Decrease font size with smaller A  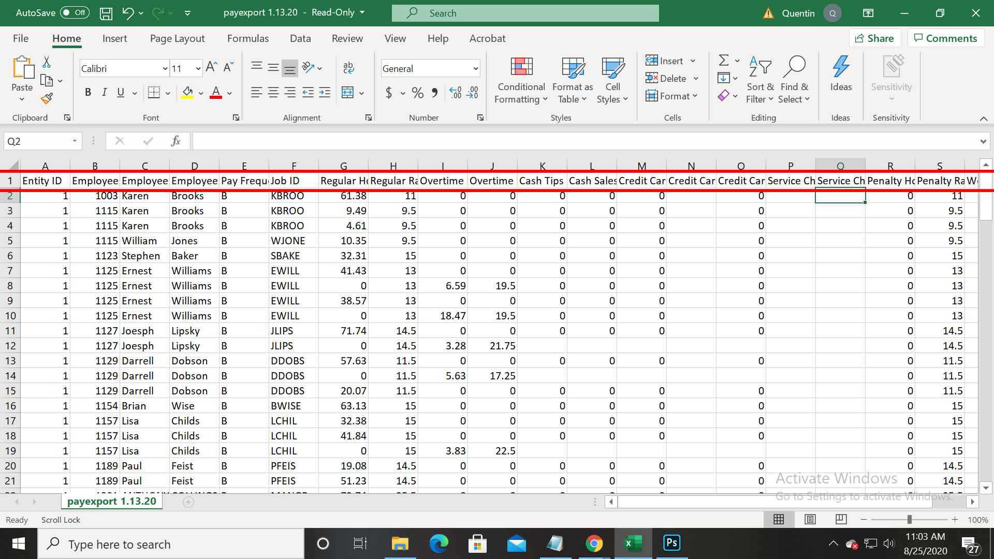point(228,67)
